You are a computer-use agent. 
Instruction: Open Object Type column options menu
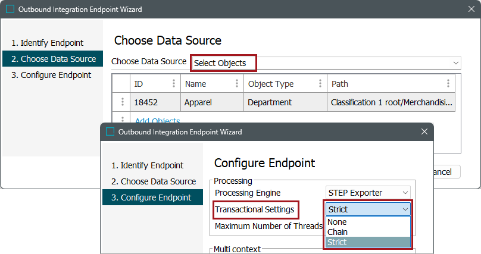320,84
